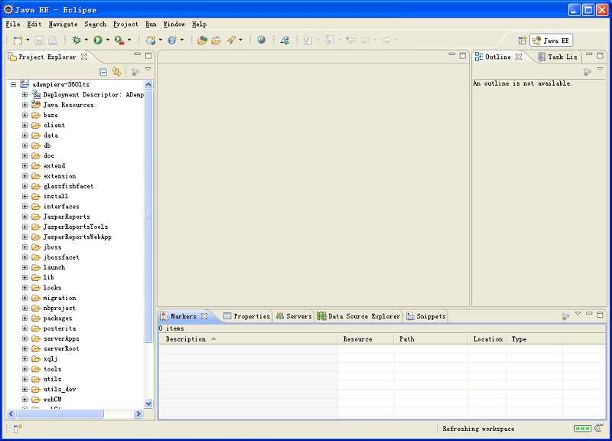Click status bar fast view icon
The image size is (612, 441).
[x=17, y=429]
